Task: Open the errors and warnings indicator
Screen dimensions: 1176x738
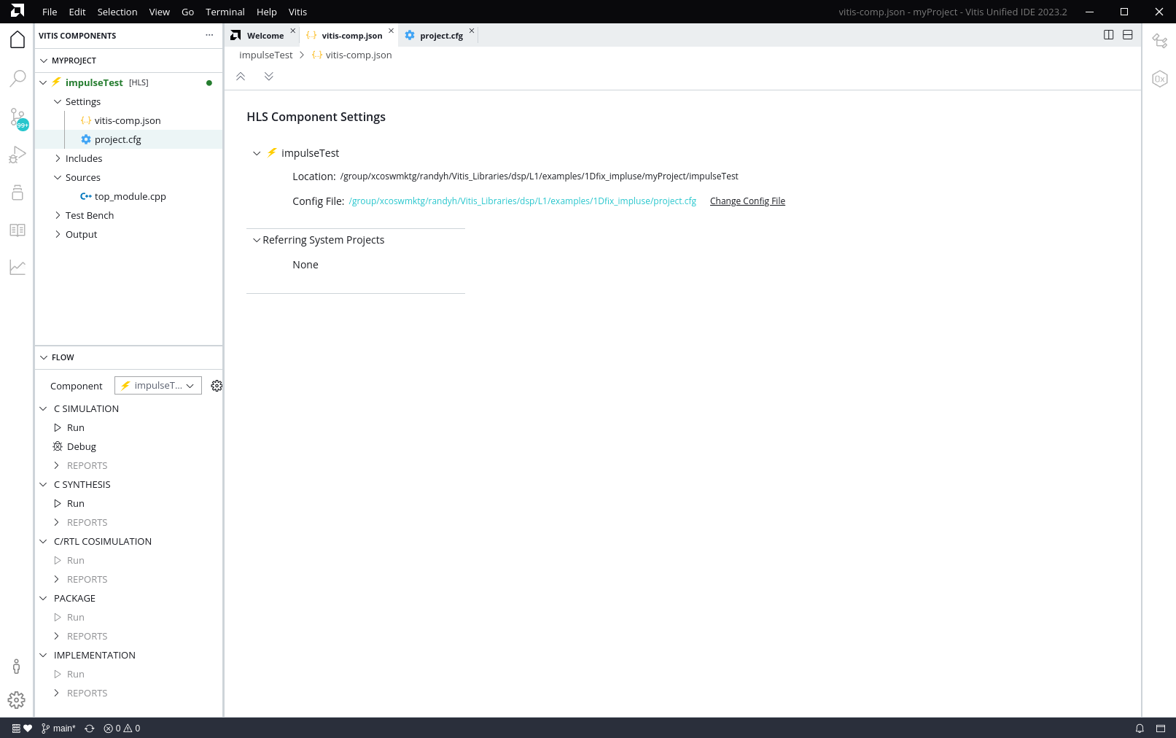Action: tap(122, 728)
